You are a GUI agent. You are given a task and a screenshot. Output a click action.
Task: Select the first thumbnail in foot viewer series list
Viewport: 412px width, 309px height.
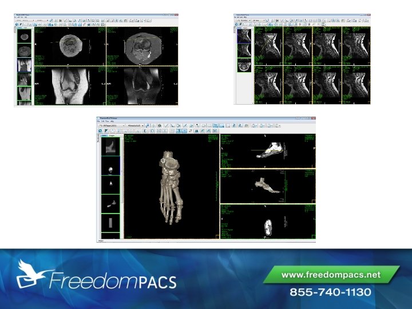click(110, 146)
